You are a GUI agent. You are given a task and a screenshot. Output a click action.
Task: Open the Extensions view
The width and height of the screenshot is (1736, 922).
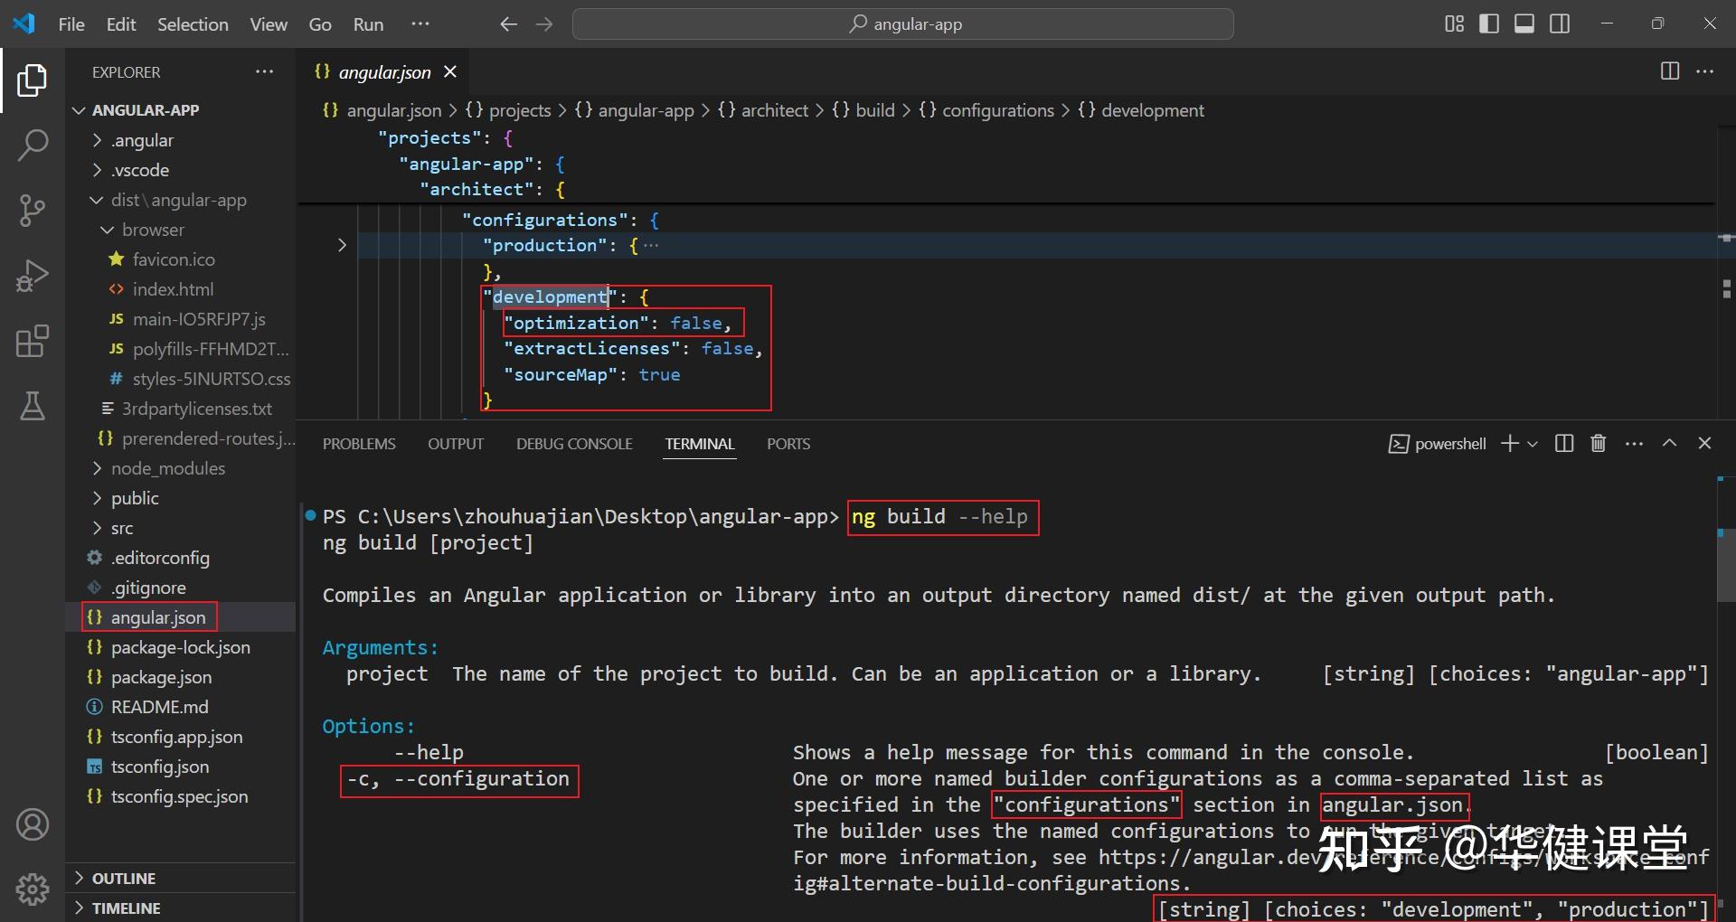coord(33,342)
